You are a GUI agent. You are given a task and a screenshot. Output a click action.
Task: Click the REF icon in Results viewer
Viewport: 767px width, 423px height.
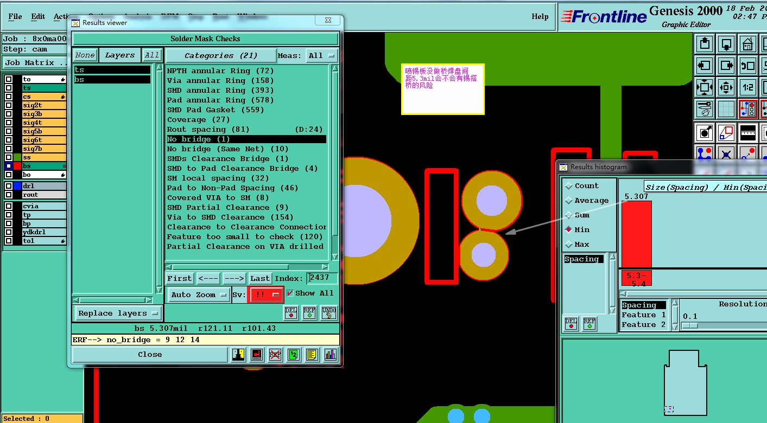(x=309, y=313)
